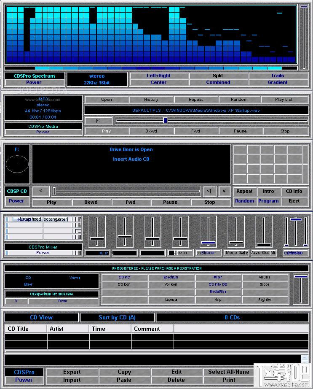Click the Artist column header
313x389 pixels.
tap(68, 329)
